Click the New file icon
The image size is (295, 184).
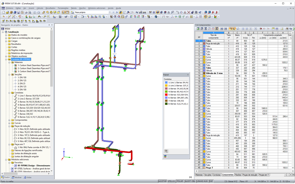tap(3, 12)
